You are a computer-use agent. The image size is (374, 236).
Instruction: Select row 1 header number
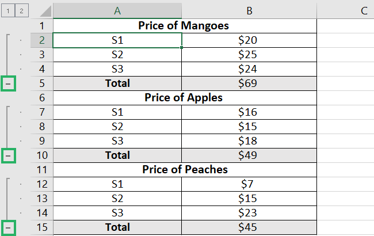[42, 26]
